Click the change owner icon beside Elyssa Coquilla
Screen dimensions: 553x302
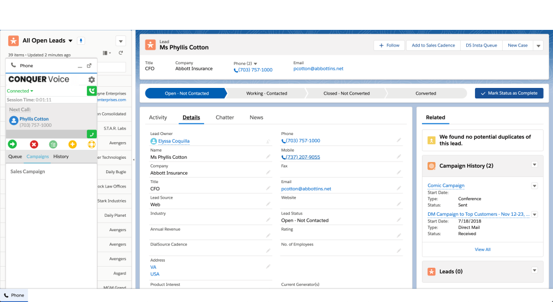click(x=268, y=142)
